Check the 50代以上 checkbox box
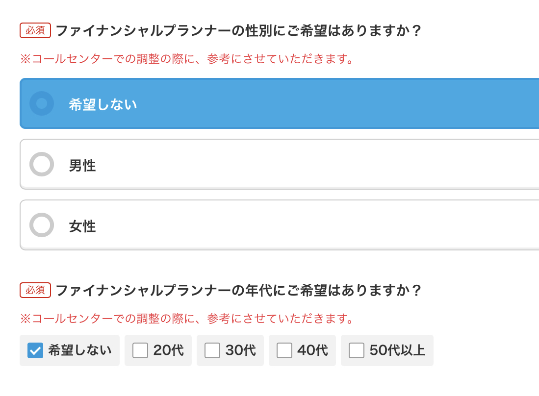The height and width of the screenshot is (396, 539). [357, 350]
